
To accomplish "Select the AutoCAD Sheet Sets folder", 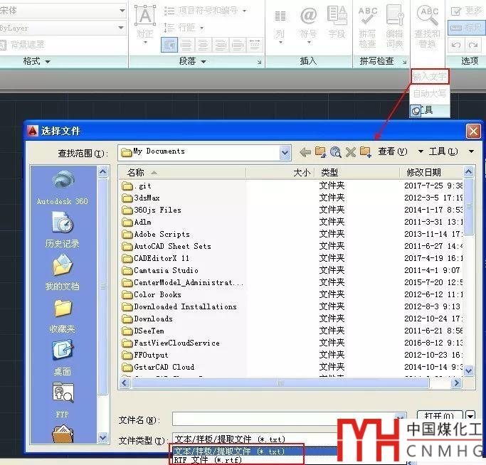I will point(167,246).
